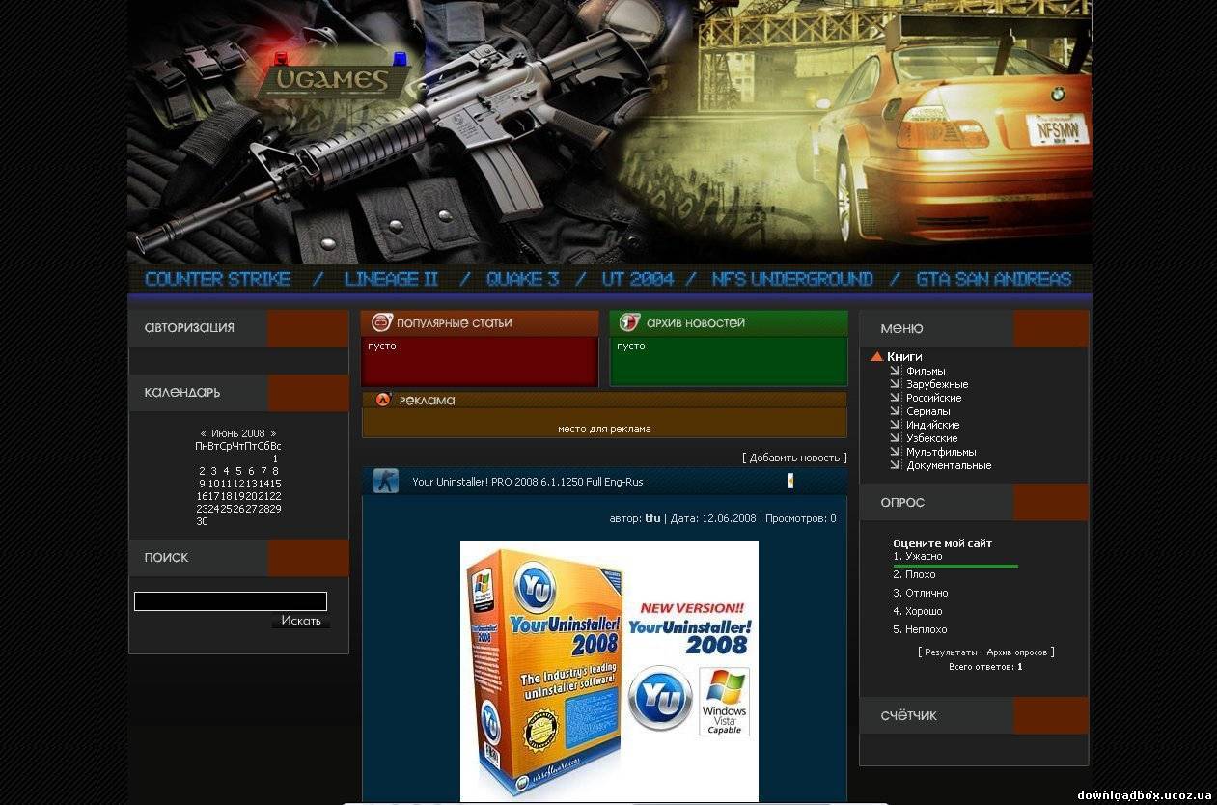This screenshot has width=1217, height=805.
Task: Collapse the Книги section with the orange triangle
Action: 876,356
